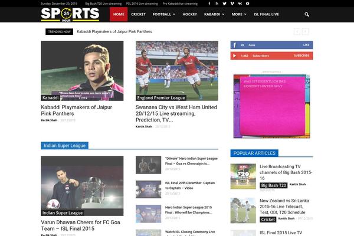Expand the More menu dropdown
Viewport: 354px width, 236px height.
click(x=239, y=14)
